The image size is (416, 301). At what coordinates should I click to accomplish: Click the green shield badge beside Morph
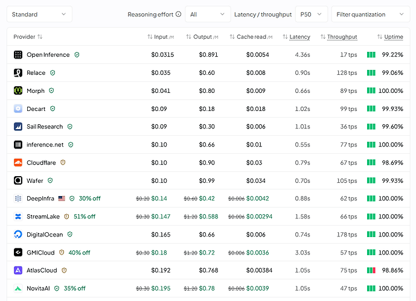pos(51,90)
